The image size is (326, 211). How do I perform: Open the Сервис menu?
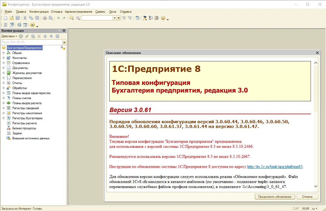(100, 12)
